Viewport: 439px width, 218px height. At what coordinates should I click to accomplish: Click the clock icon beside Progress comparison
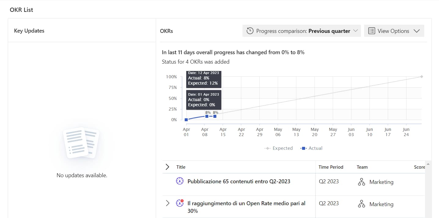click(x=250, y=31)
